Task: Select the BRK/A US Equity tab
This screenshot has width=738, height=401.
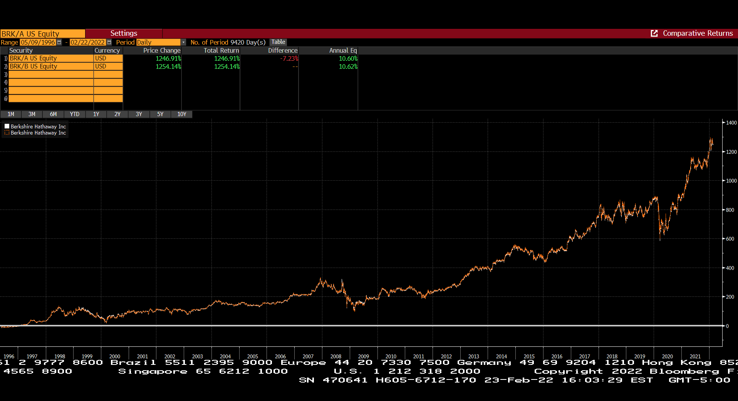Action: coord(42,33)
